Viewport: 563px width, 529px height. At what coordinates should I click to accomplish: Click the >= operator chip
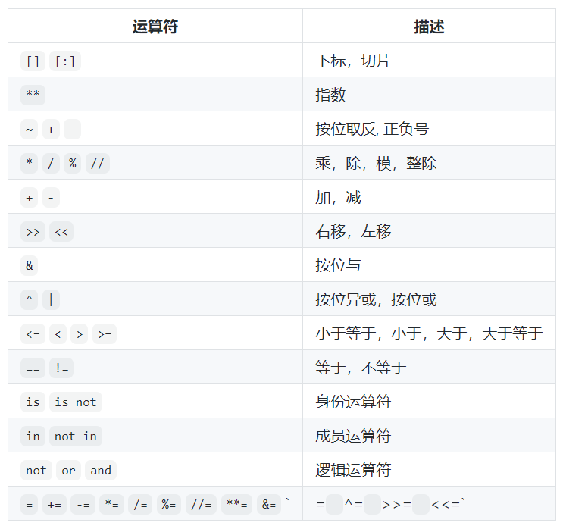point(105,334)
